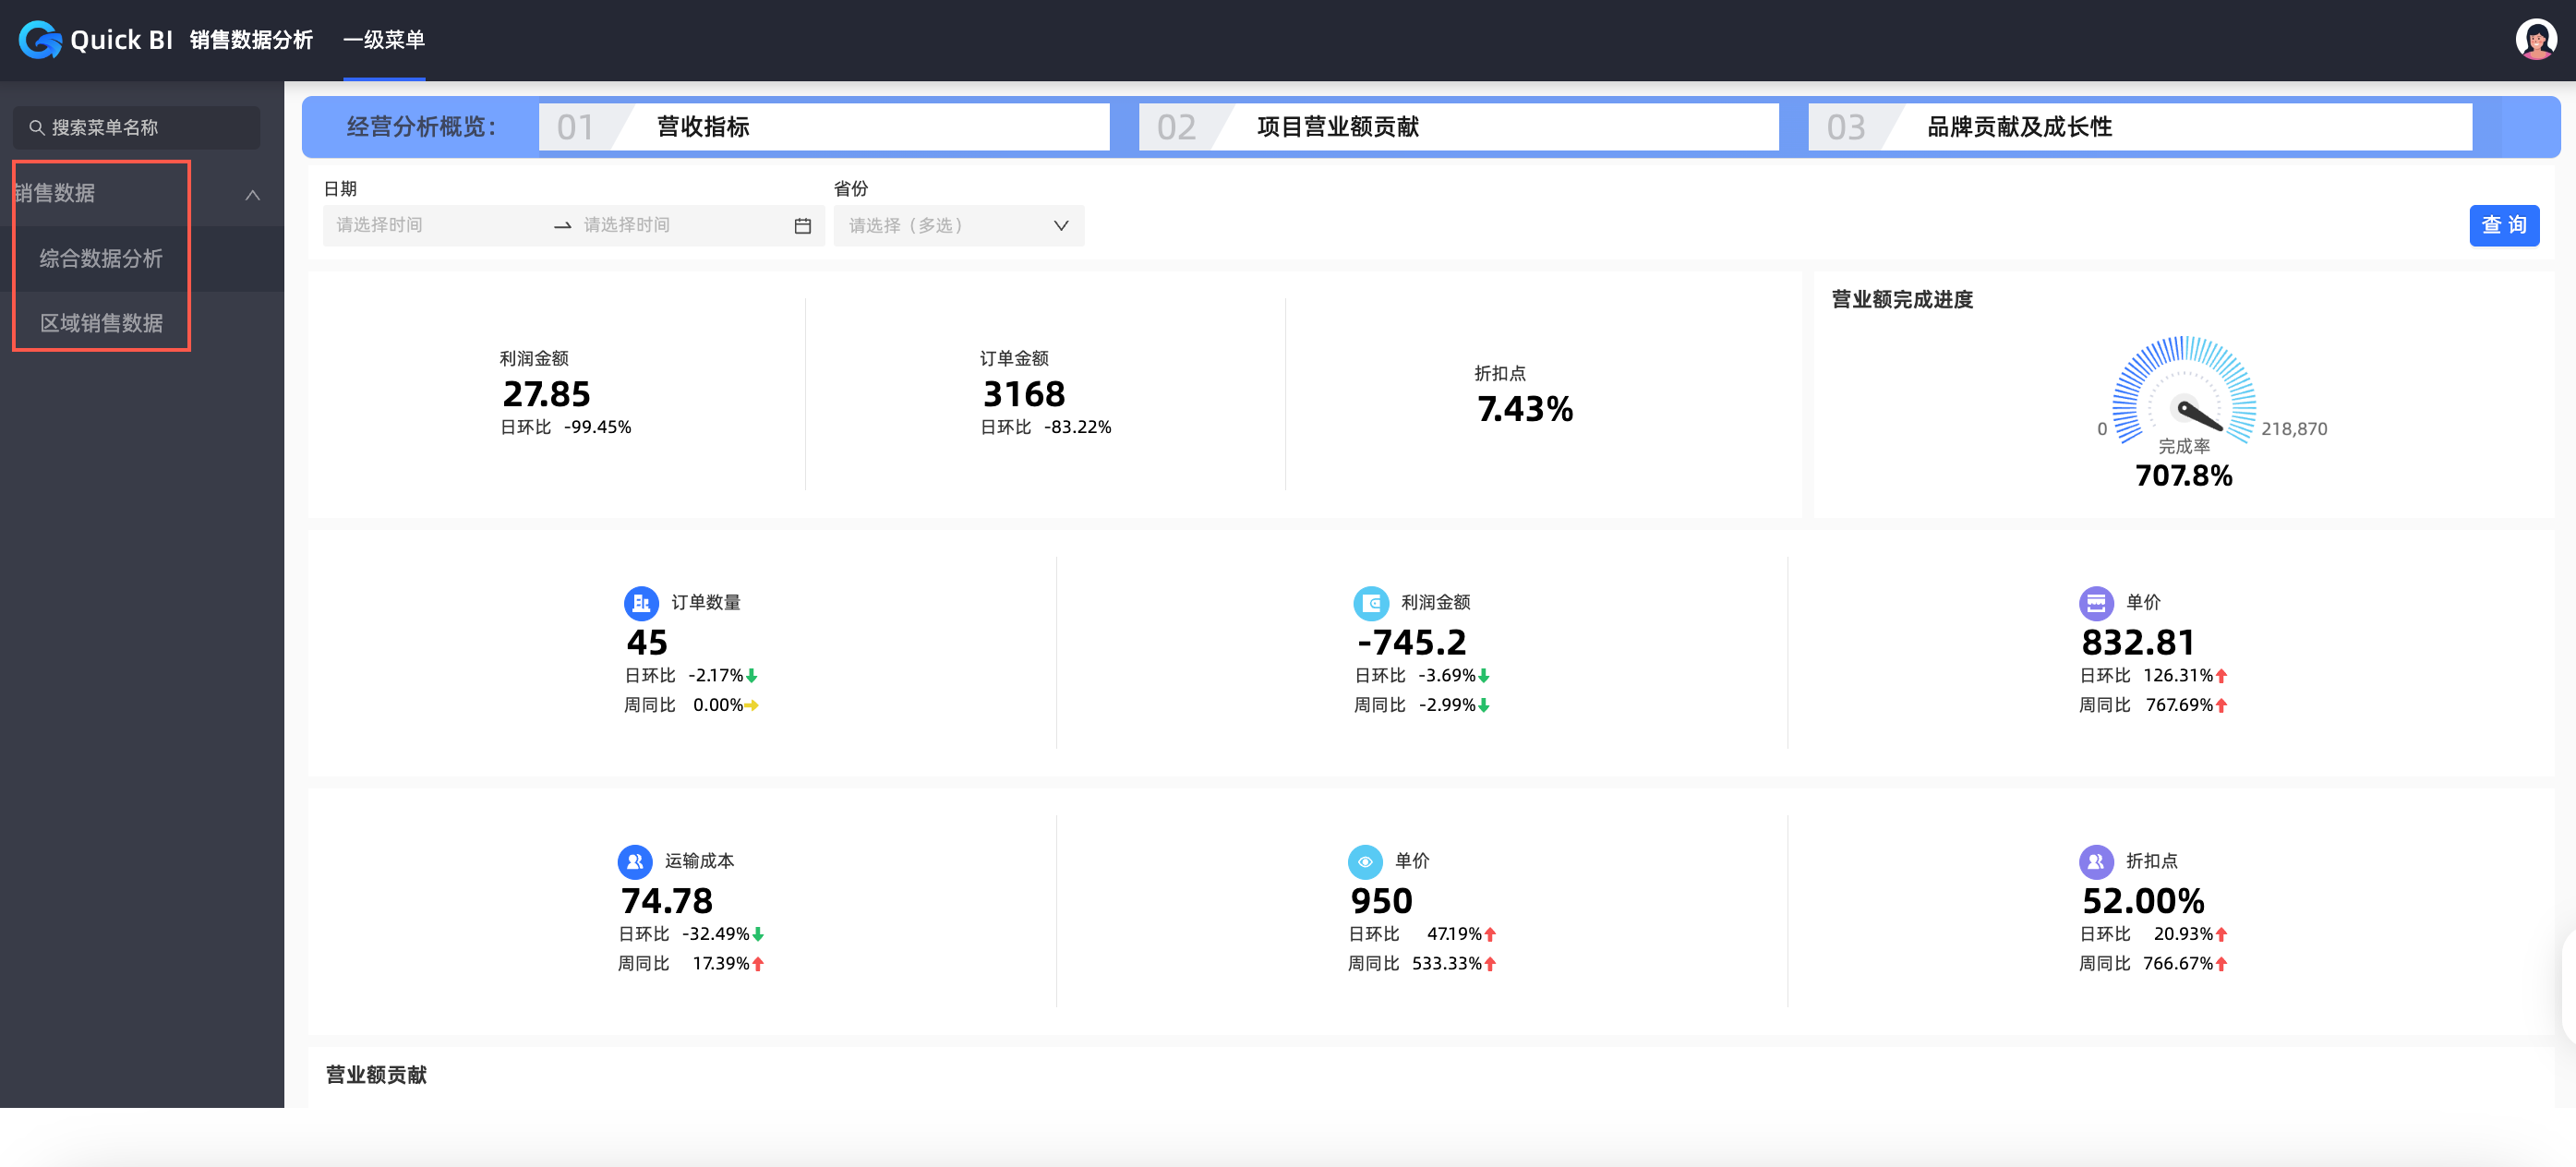Click the search magnifier icon in sidebar
The image size is (2576, 1167).
pyautogui.click(x=36, y=128)
